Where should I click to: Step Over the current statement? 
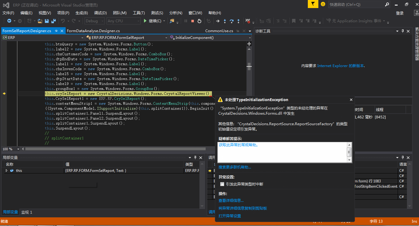click(x=232, y=21)
